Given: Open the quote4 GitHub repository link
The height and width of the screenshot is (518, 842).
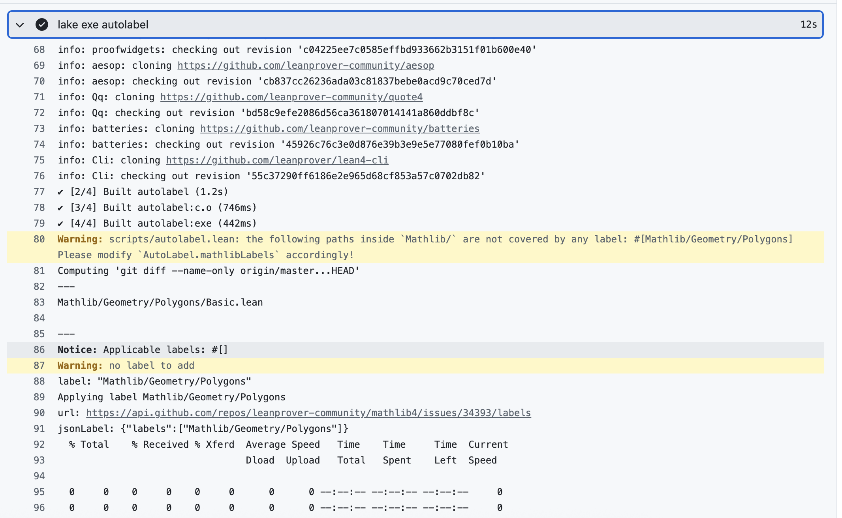Looking at the screenshot, I should 291,97.
